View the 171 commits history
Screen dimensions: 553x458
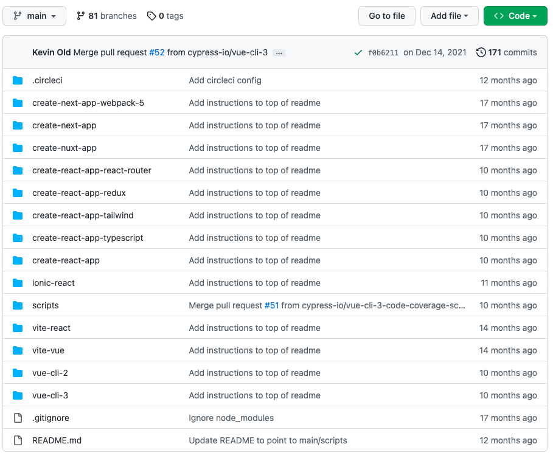click(x=507, y=52)
